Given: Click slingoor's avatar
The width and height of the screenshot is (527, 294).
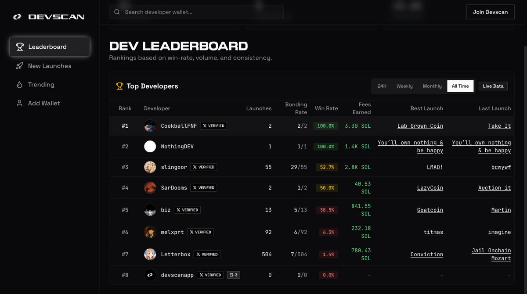Looking at the screenshot, I should pyautogui.click(x=150, y=167).
